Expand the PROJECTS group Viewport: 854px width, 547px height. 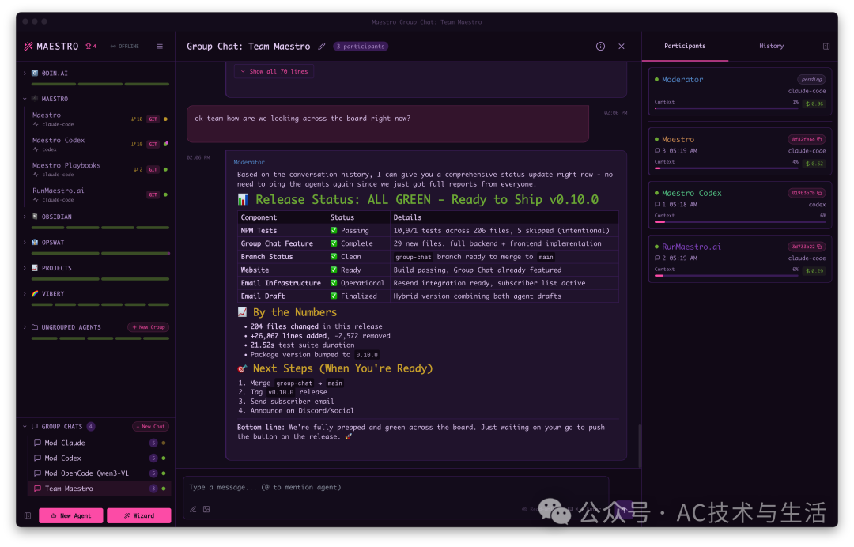click(x=25, y=268)
